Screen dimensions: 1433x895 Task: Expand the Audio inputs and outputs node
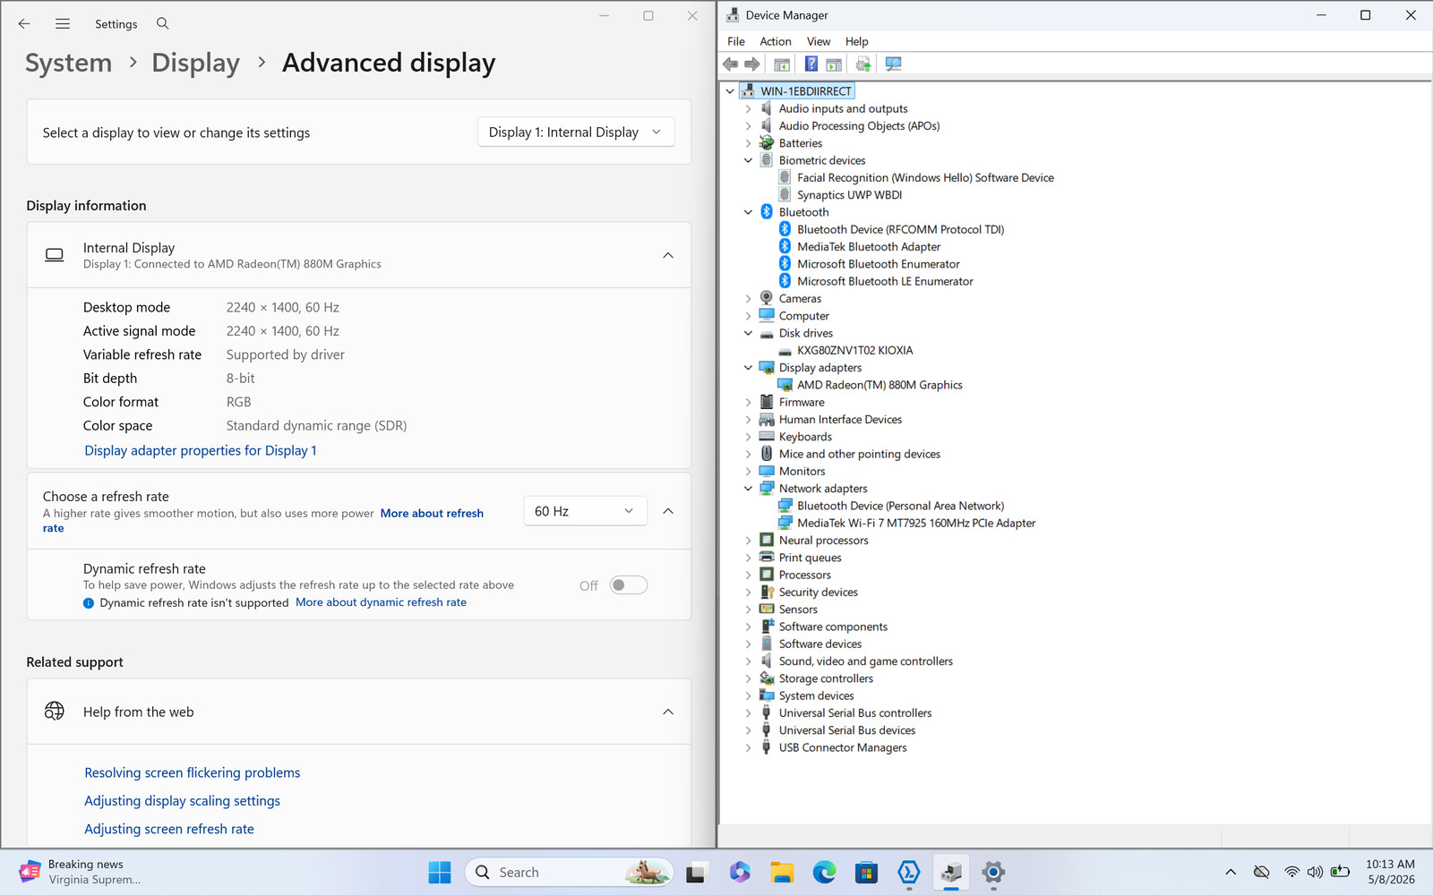click(749, 109)
